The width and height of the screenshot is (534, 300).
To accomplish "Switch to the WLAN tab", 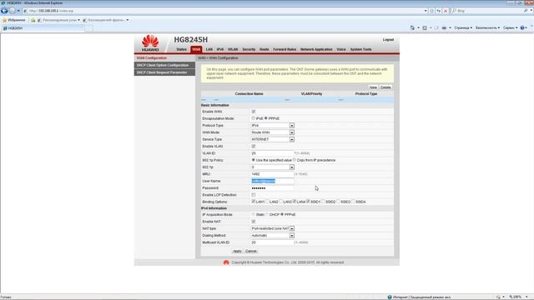I will 233,50.
